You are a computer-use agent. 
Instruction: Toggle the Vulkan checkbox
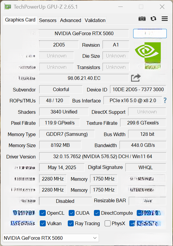point(43,223)
